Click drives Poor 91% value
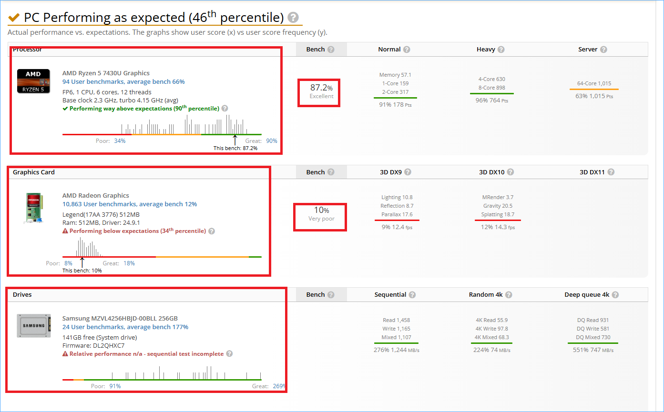The width and height of the screenshot is (664, 412). click(x=115, y=386)
